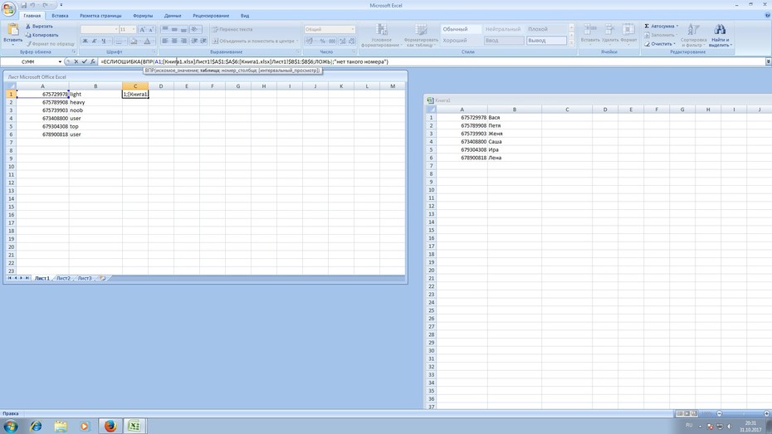772x434 pixels.
Task: Click AutoSum (Автосумма) button
Action: 662,26
